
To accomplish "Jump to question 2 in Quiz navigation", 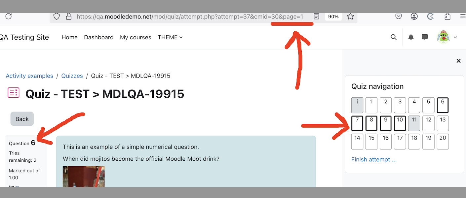I will pos(386,105).
